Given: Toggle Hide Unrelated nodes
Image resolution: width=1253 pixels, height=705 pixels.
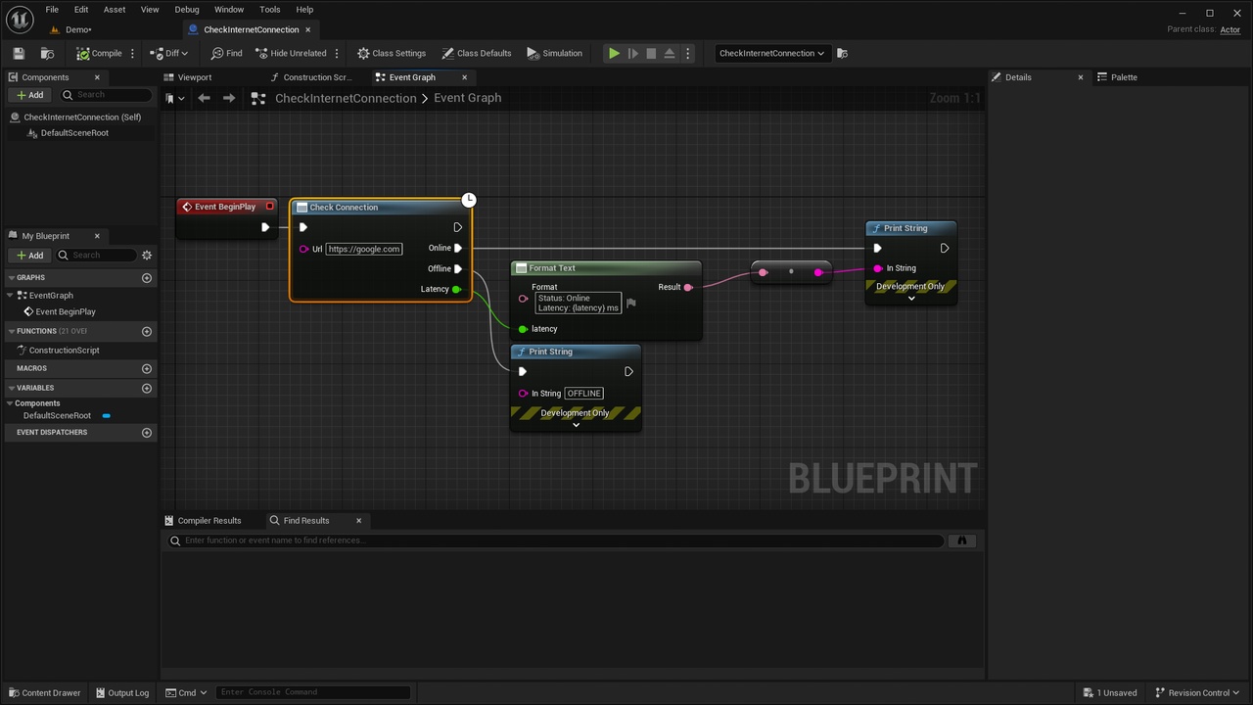Looking at the screenshot, I should [x=291, y=53].
